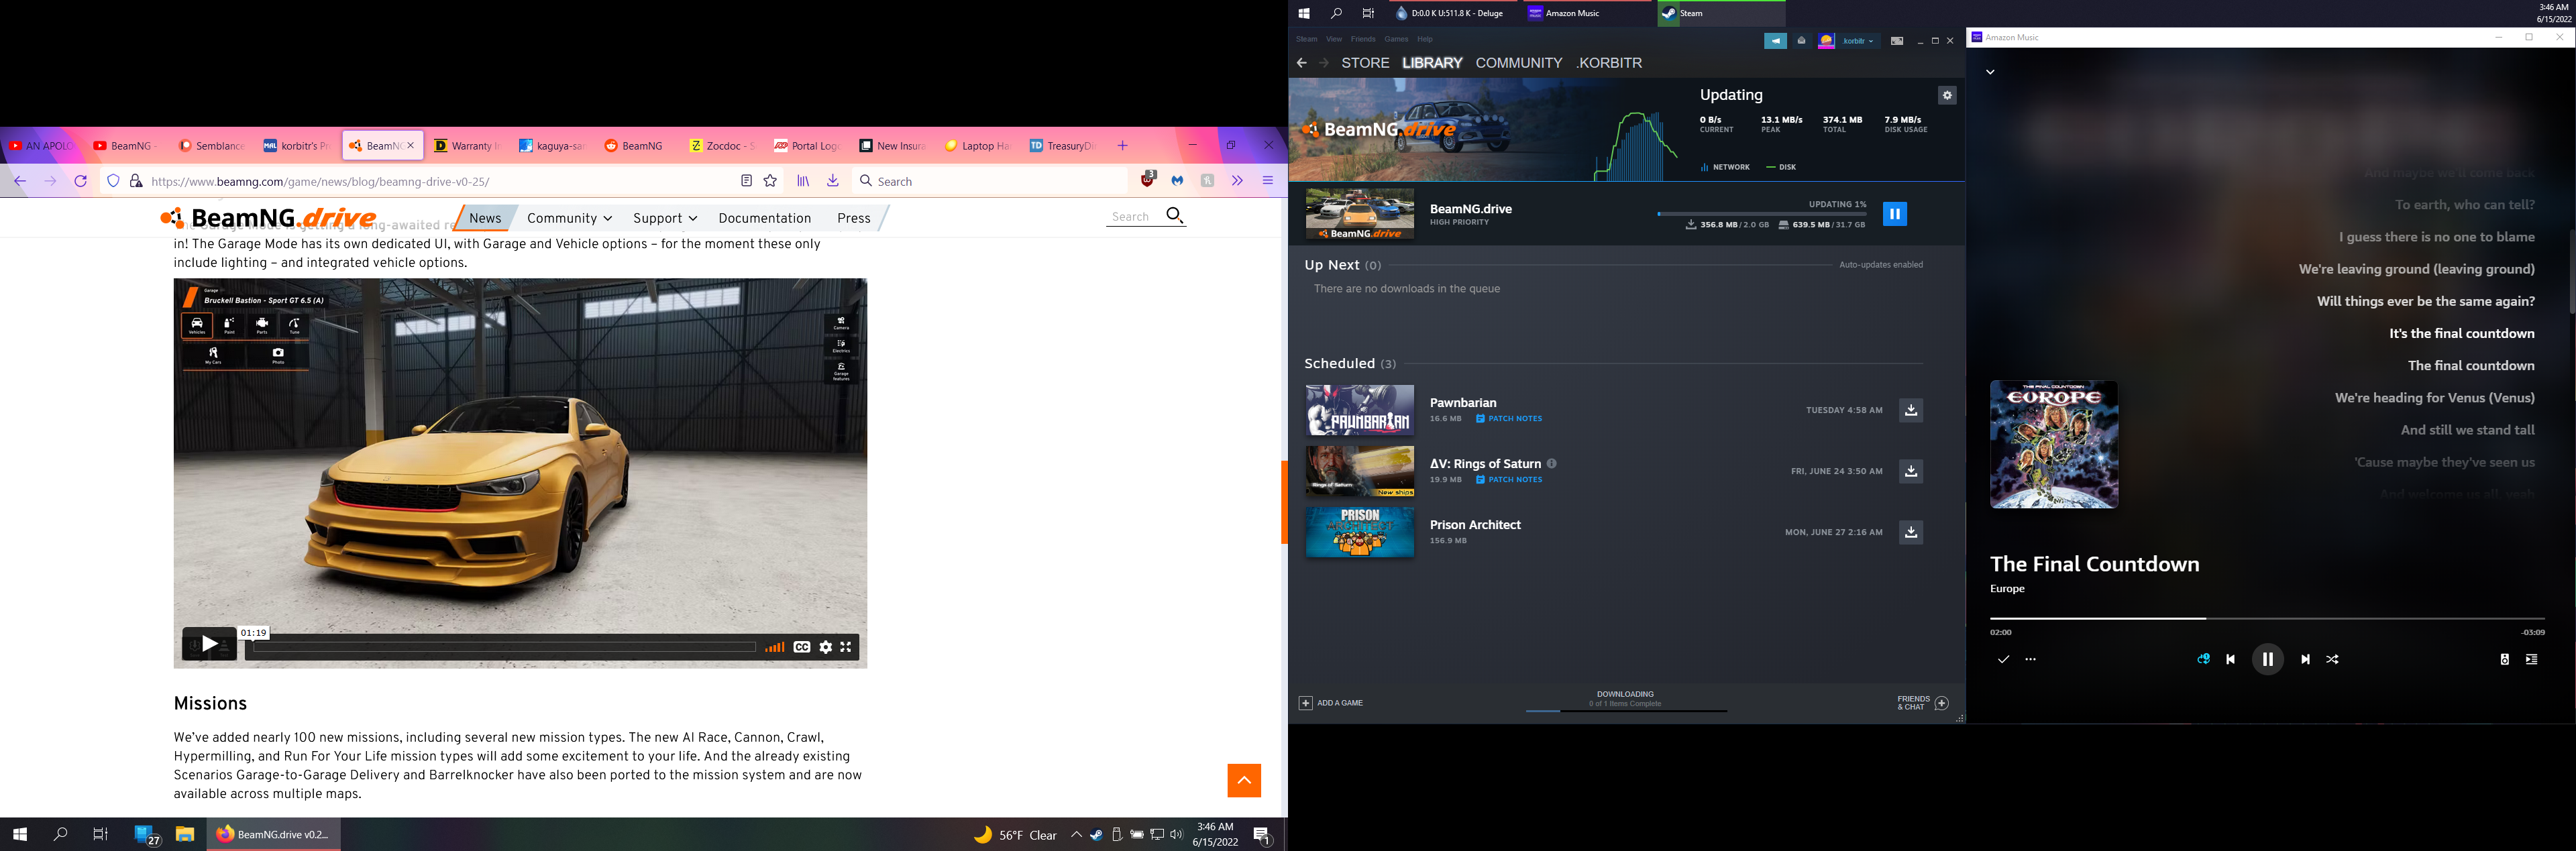2576x851 pixels.
Task: Click BeamNG site search magnifier icon
Action: point(1175,215)
